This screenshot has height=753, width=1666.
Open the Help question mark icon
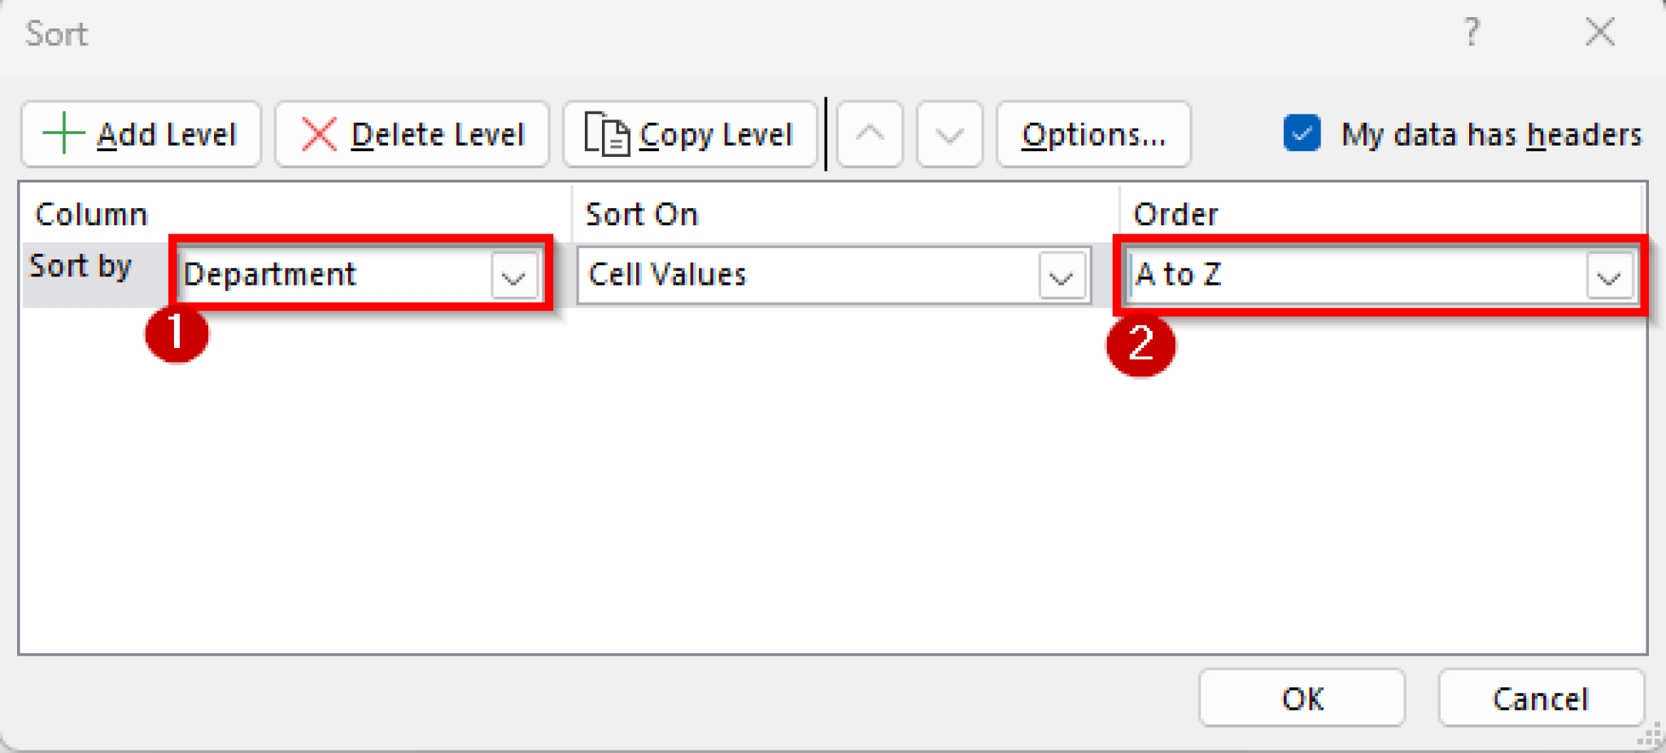[1472, 33]
